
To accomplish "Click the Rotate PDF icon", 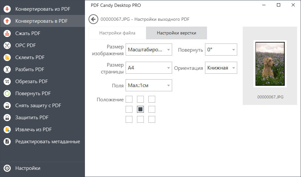I will [x=7, y=94].
